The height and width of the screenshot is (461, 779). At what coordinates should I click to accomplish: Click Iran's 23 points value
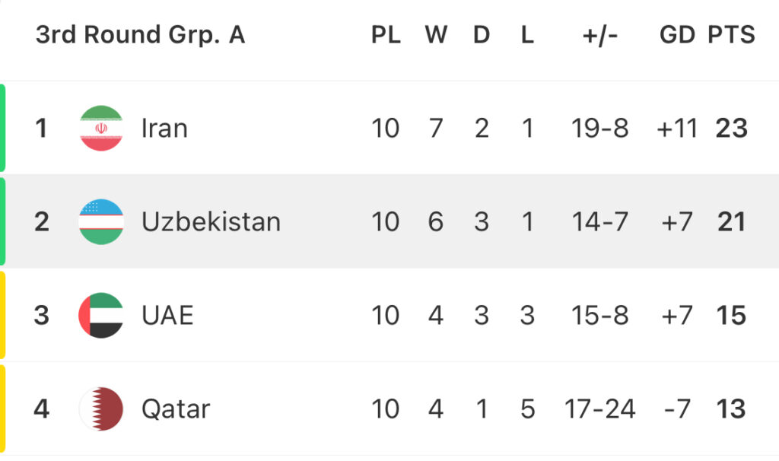coord(731,128)
